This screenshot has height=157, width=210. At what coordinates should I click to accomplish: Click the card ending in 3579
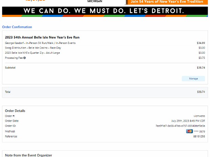click(x=199, y=131)
